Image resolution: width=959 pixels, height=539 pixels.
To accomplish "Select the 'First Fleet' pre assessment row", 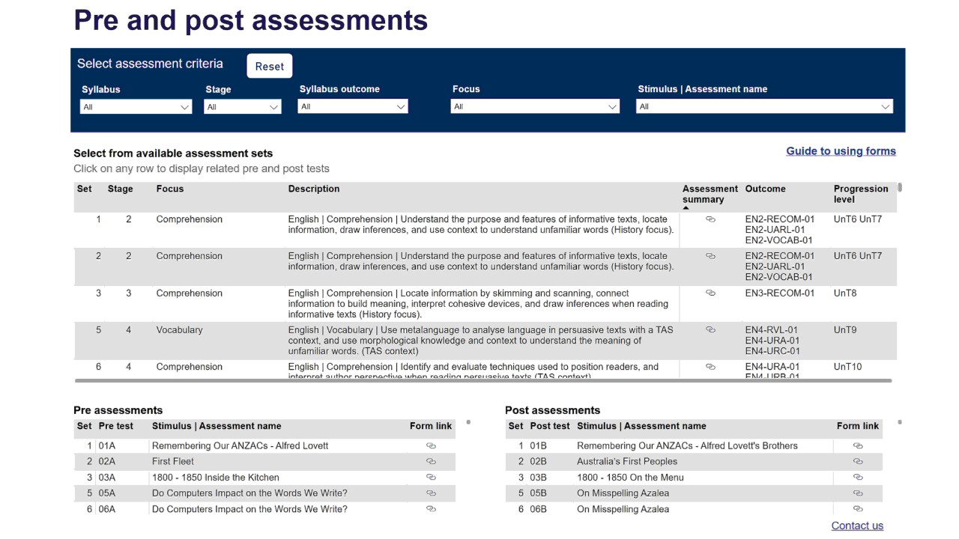I will coord(264,461).
